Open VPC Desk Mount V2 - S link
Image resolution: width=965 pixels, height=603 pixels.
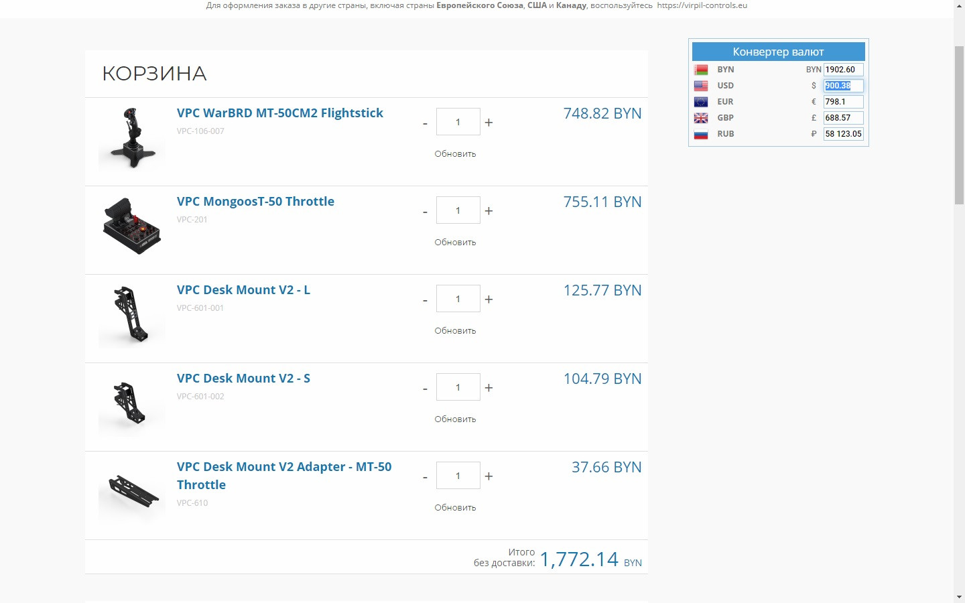tap(243, 379)
